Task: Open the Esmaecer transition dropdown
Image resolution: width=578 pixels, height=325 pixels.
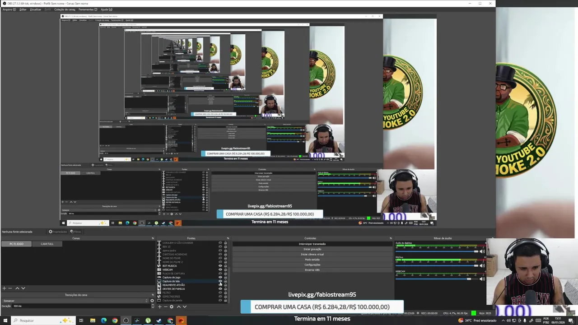Action: point(75,301)
